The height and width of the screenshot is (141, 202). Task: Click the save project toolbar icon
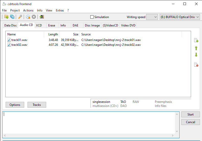click(12, 17)
